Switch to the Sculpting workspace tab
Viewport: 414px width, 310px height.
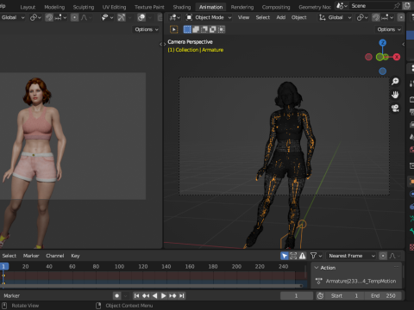(84, 7)
